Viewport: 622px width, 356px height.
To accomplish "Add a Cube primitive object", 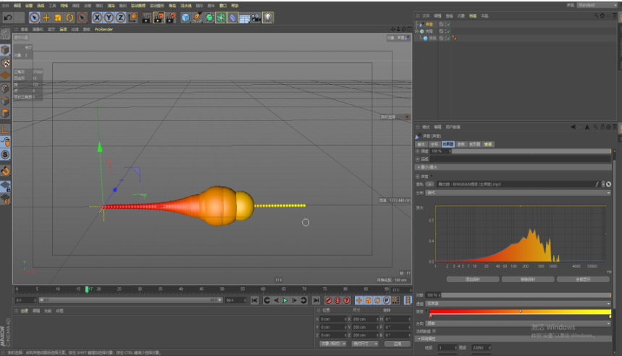I will 185,17.
